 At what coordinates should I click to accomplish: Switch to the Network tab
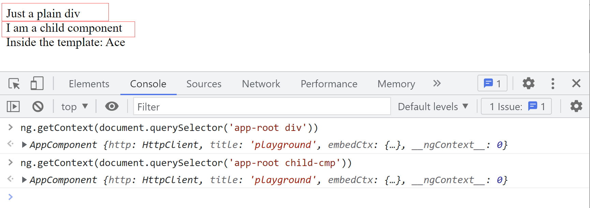click(261, 84)
